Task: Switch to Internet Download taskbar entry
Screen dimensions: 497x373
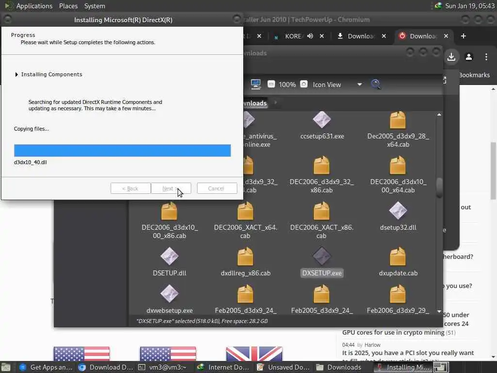Action: point(223,368)
